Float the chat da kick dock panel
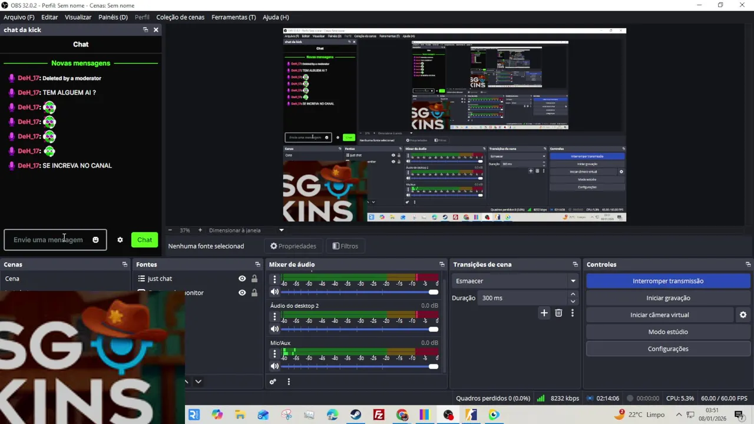 [x=145, y=29]
